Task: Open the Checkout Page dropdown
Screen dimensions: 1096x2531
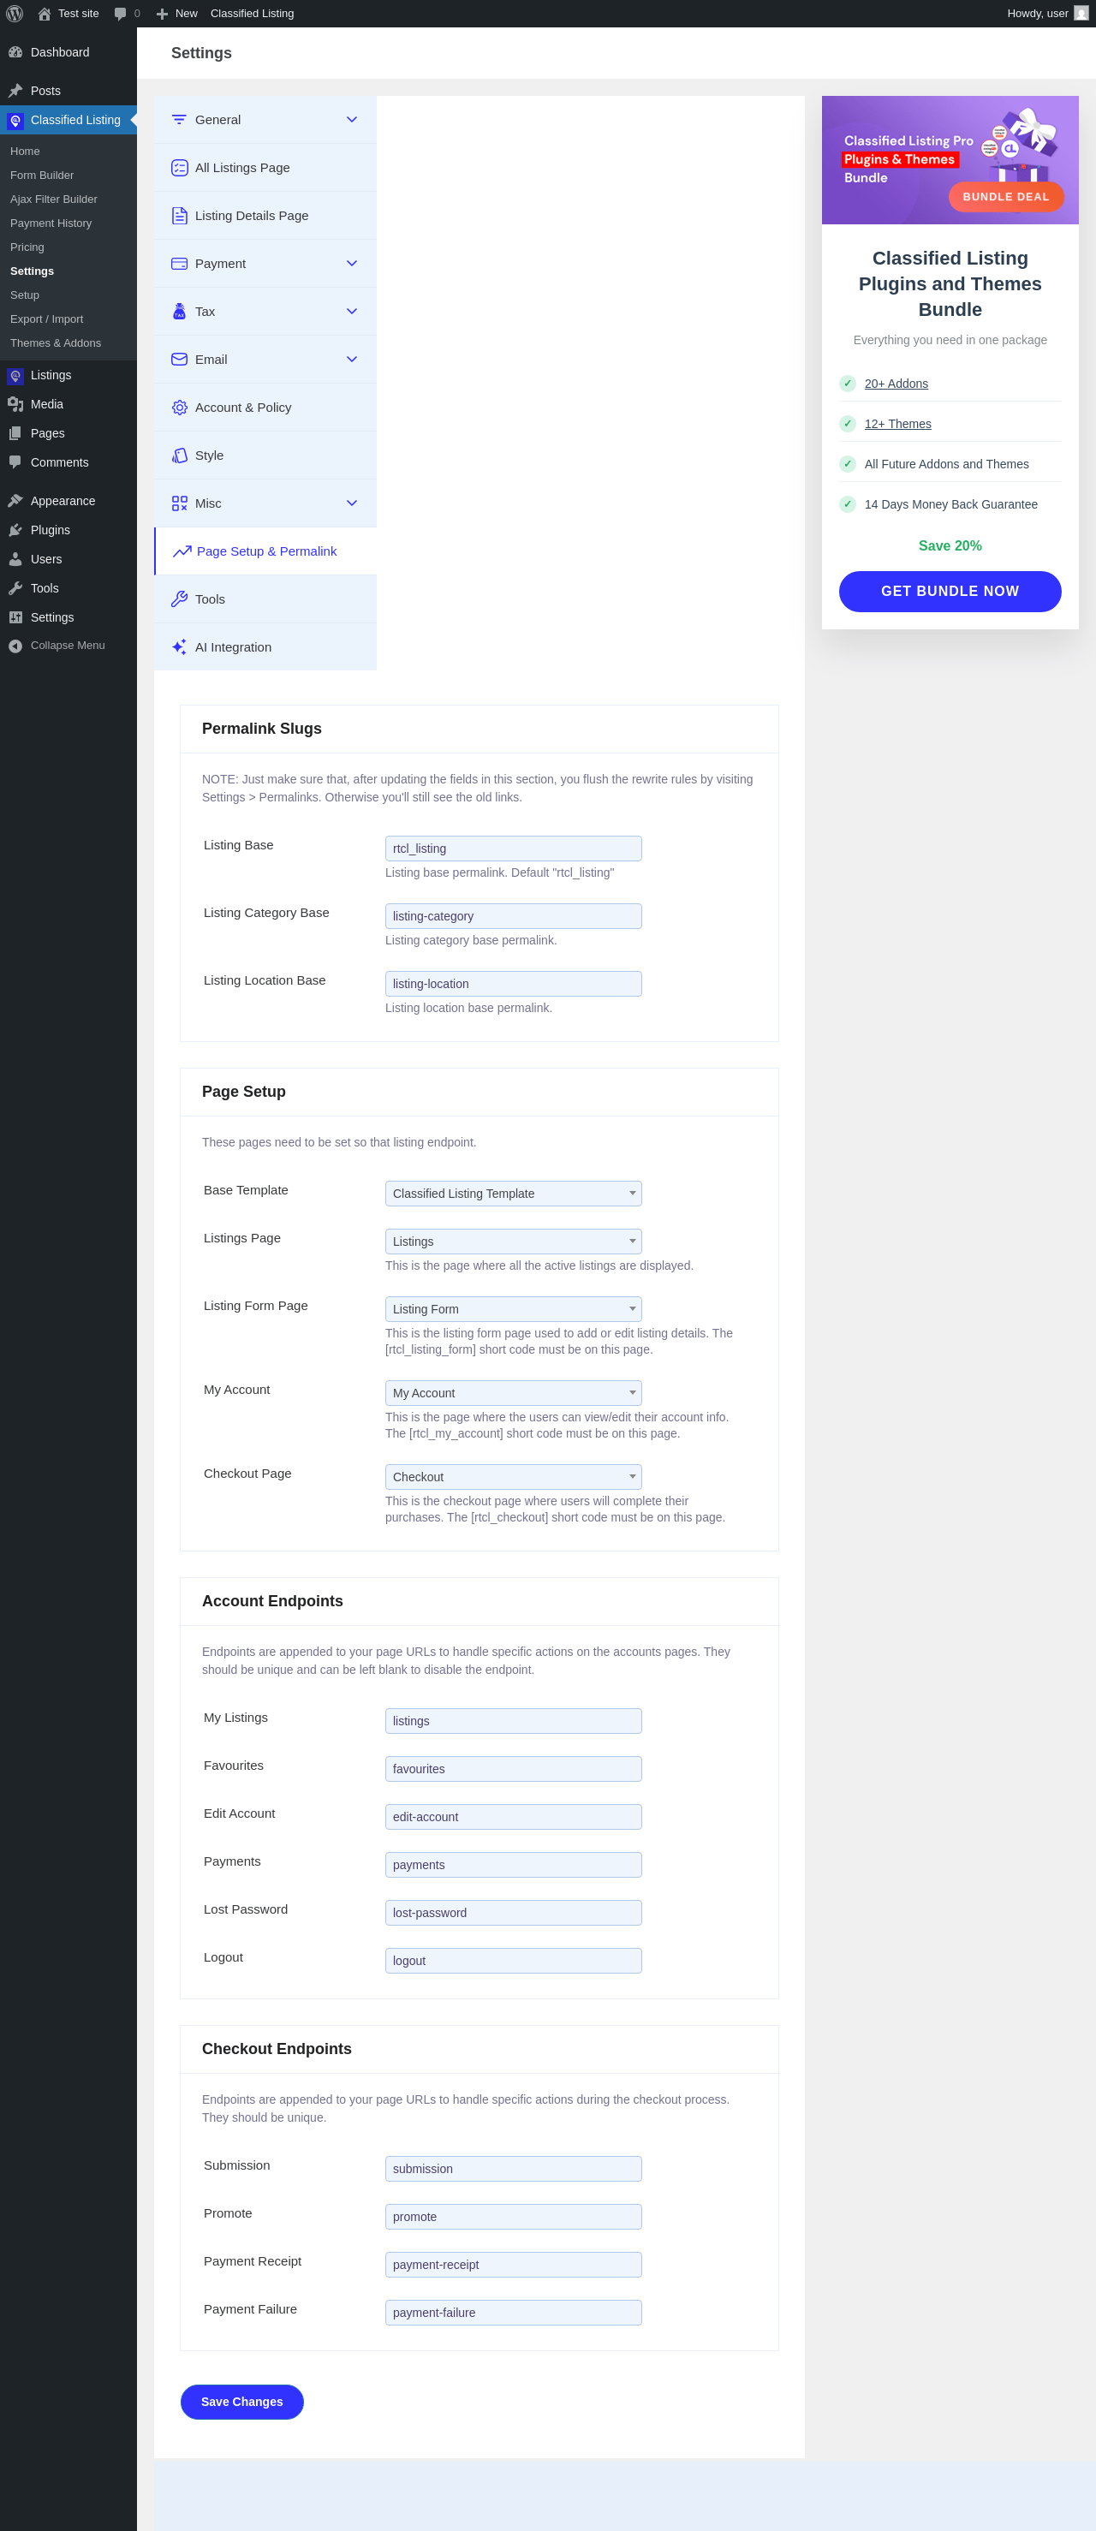Action: pos(513,1476)
